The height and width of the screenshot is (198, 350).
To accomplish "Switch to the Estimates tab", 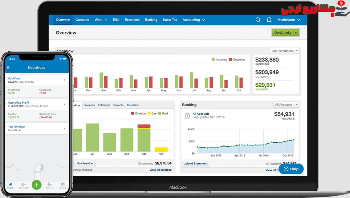I will 104,105.
